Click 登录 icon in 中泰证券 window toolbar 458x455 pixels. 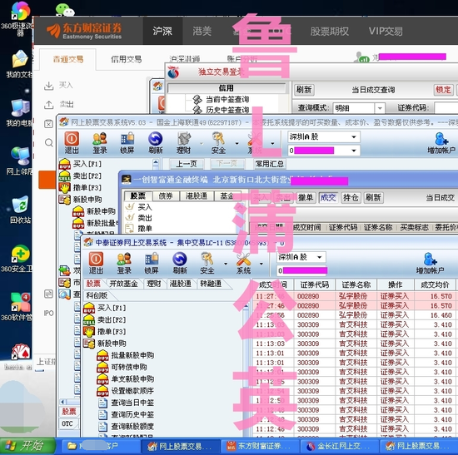point(124,263)
